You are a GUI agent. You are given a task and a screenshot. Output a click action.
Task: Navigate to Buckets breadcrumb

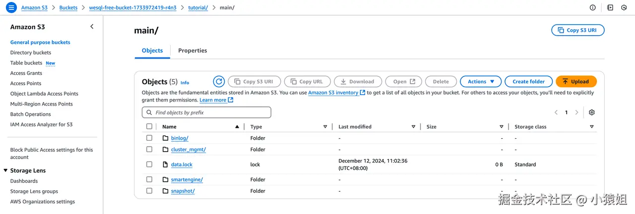coord(68,8)
